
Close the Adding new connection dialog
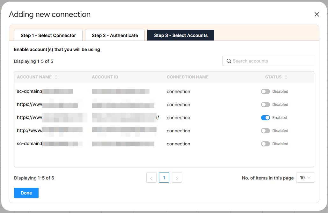coord(317,14)
